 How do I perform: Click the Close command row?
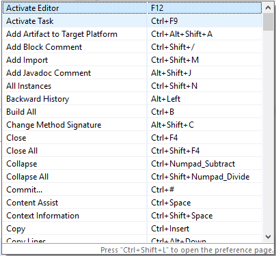coord(132,138)
